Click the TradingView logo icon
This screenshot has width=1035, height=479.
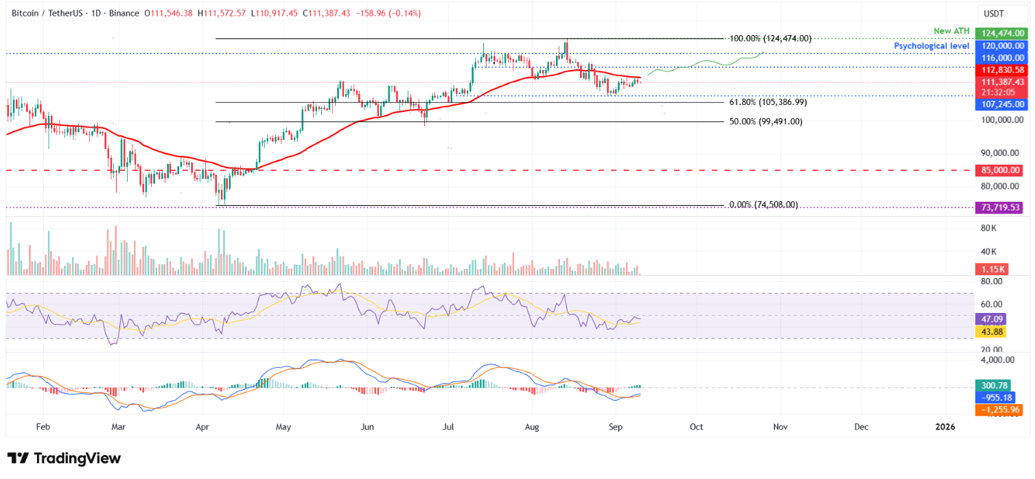click(17, 458)
